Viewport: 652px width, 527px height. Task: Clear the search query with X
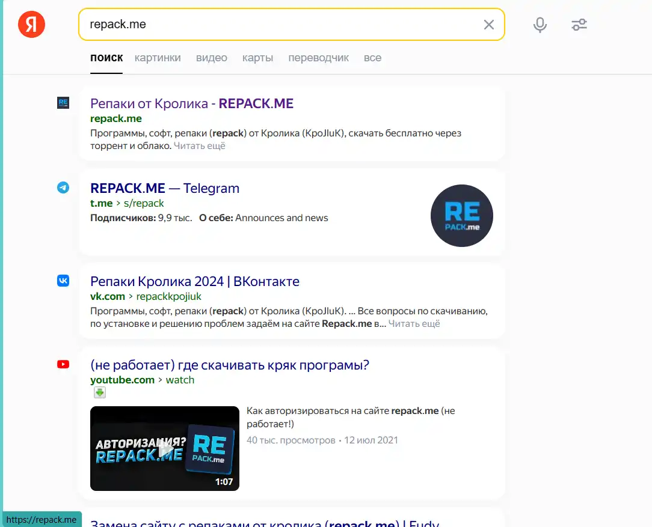489,25
